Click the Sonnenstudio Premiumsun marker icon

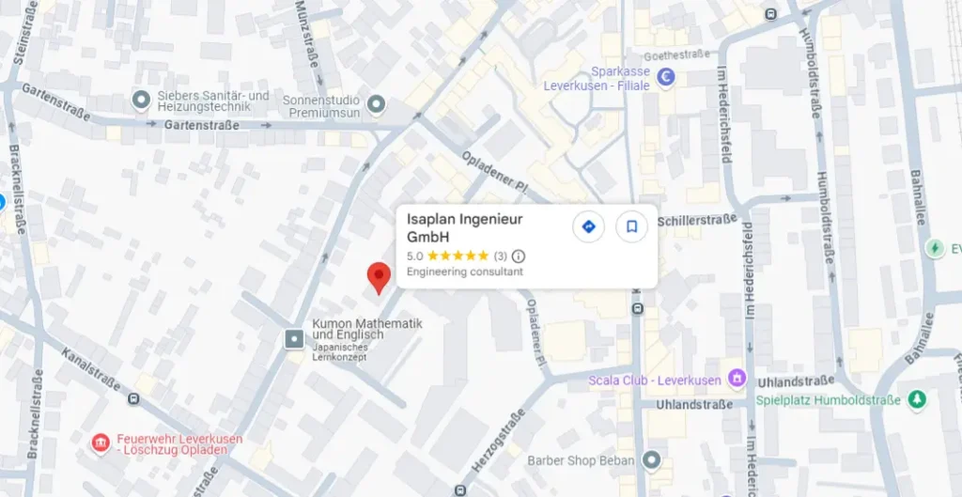(x=376, y=105)
